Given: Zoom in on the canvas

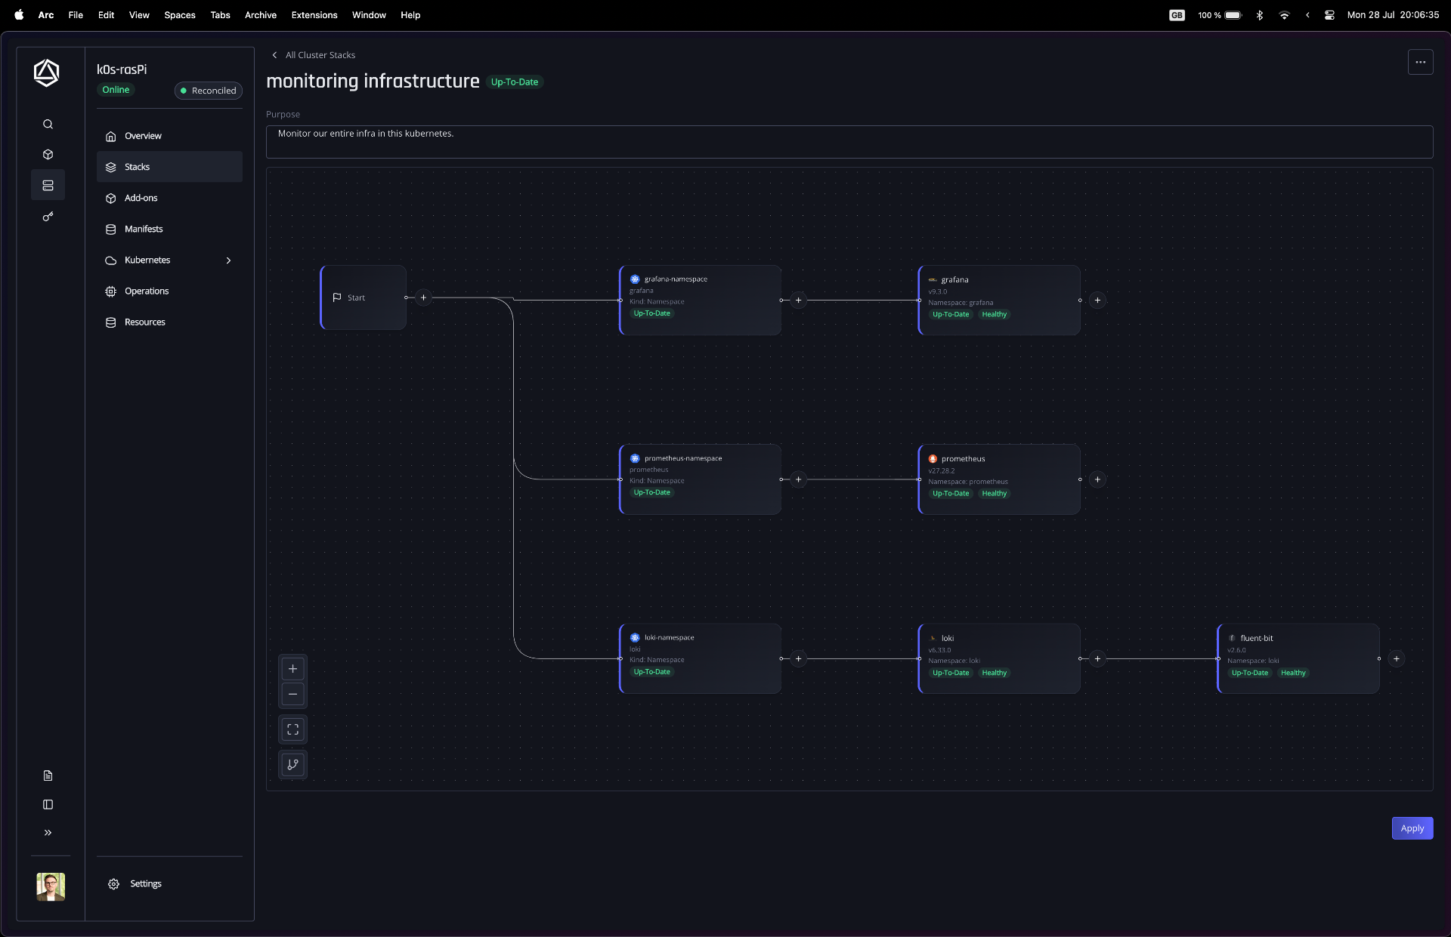Looking at the screenshot, I should [293, 669].
